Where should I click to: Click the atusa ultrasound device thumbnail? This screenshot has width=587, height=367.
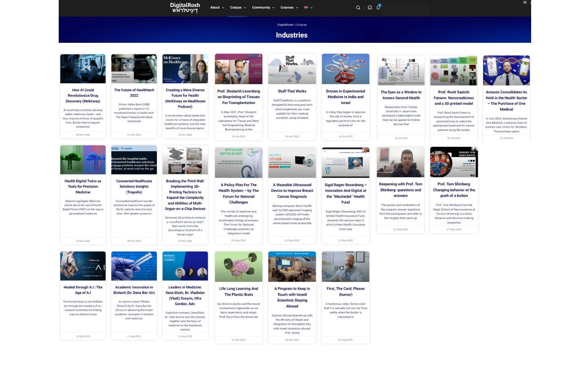[292, 163]
